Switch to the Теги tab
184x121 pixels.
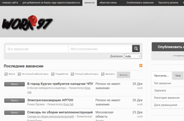tap(178, 76)
